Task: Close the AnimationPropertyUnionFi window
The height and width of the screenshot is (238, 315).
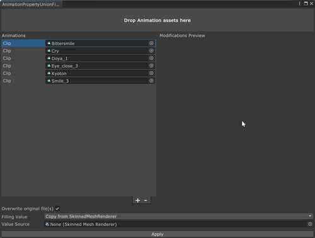Action: click(x=311, y=4)
